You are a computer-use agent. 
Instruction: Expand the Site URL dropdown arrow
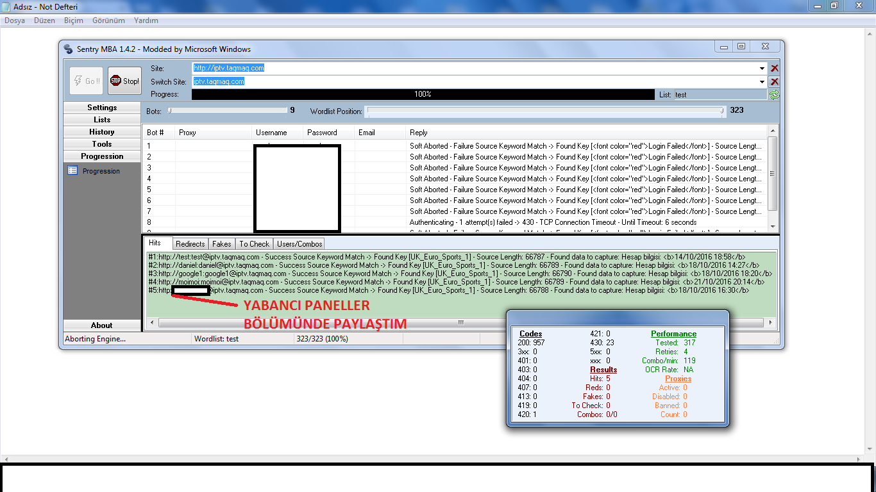click(762, 68)
